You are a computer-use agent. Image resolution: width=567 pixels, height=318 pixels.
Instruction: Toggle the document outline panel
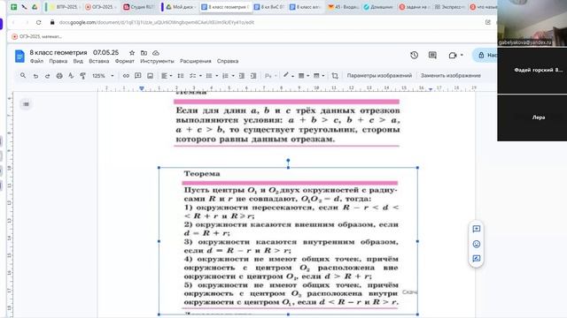(x=26, y=104)
